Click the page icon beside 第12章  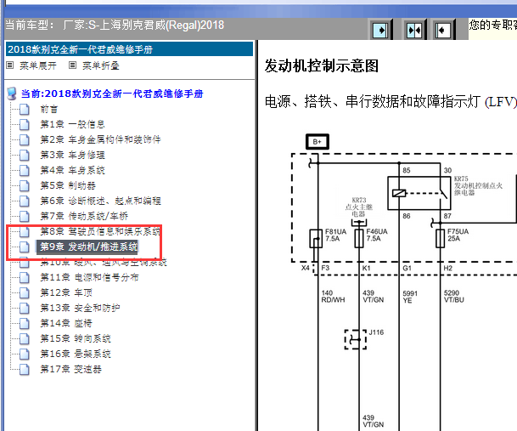click(25, 292)
